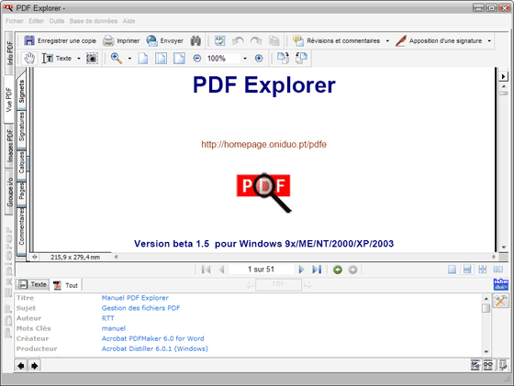Select the Hand tool

click(29, 59)
